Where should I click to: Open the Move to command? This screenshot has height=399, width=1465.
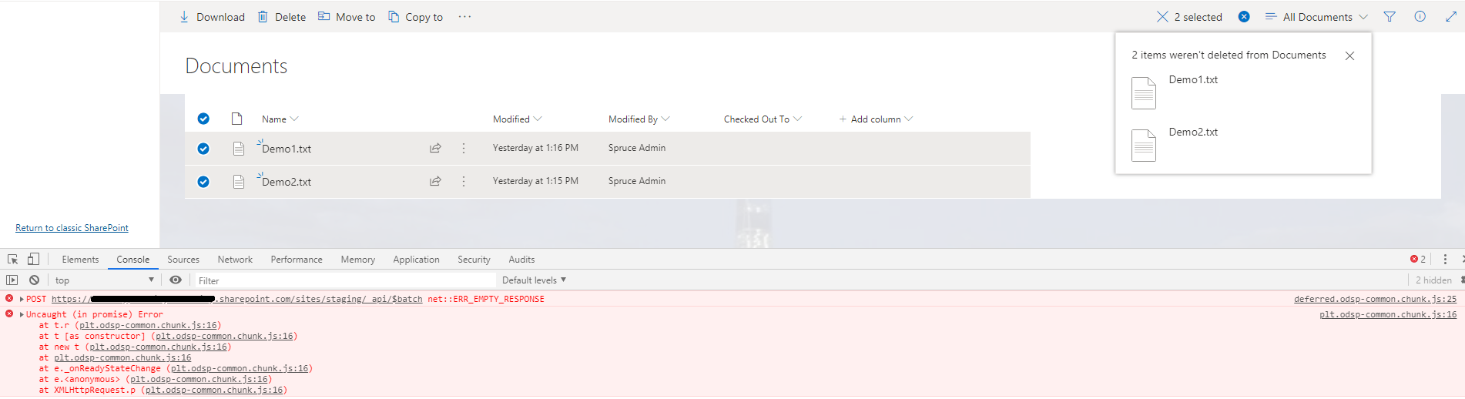[347, 17]
